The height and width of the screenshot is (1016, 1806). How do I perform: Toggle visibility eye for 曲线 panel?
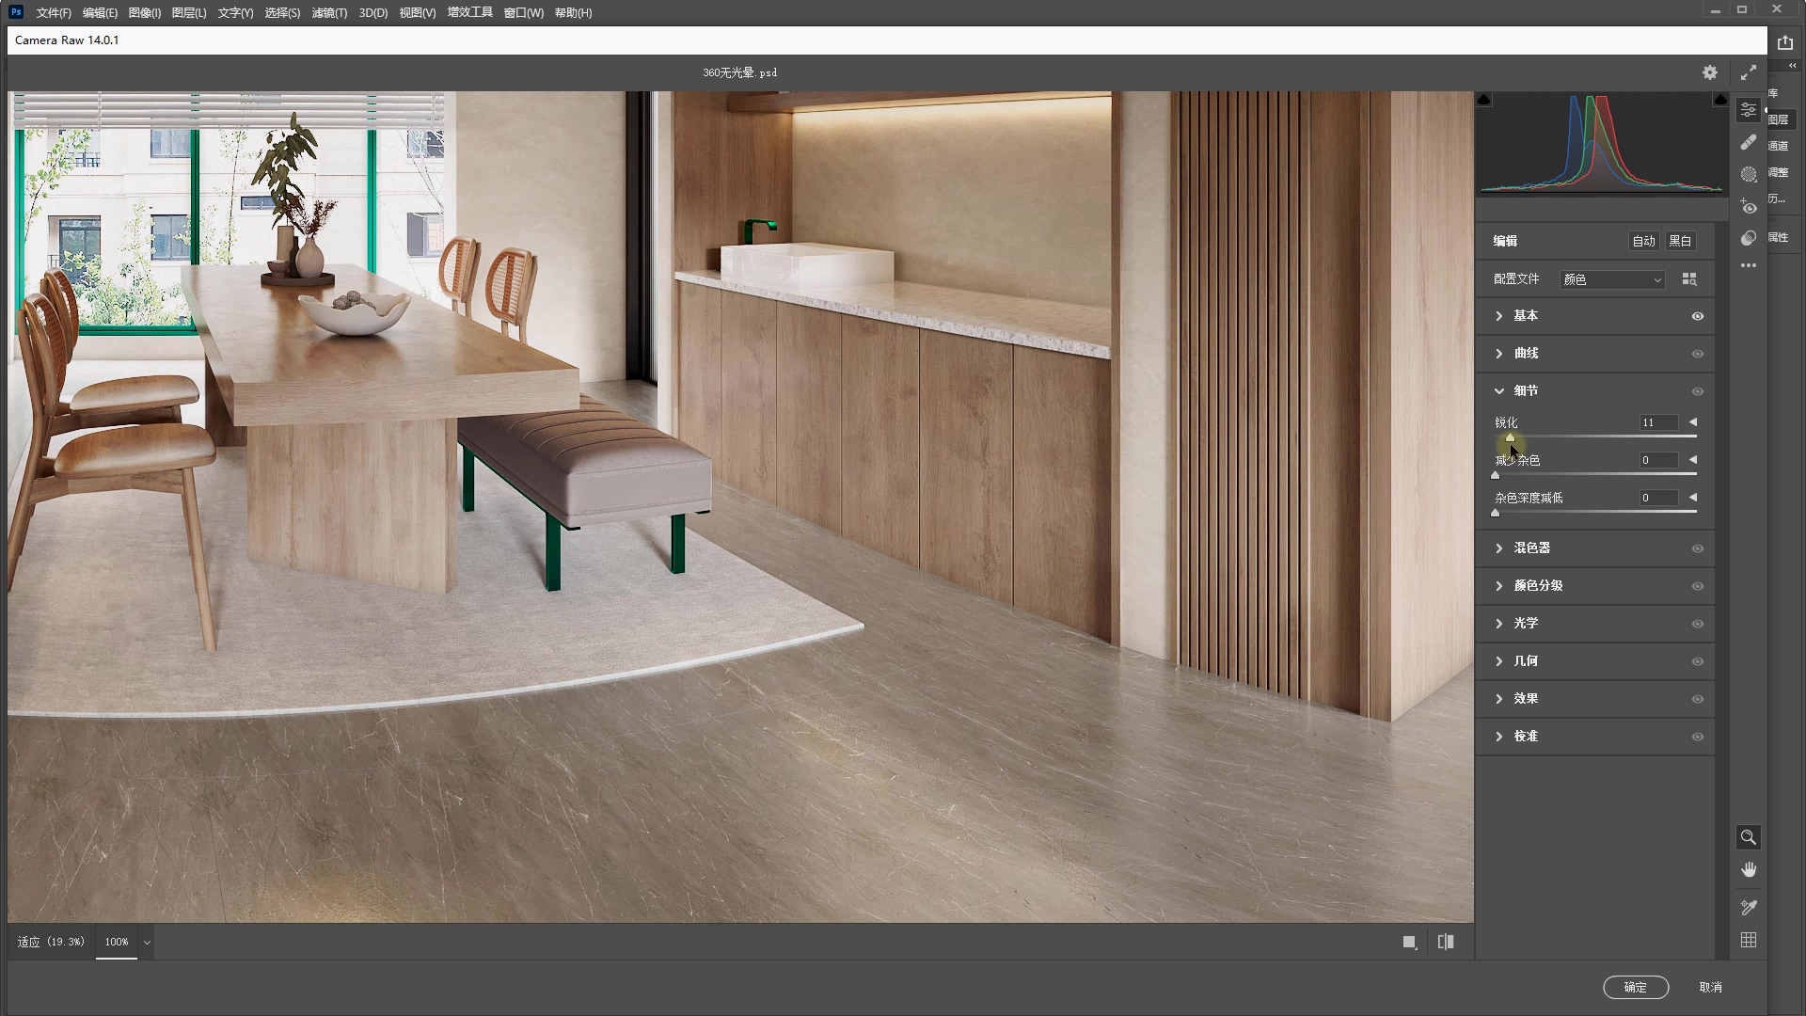[1697, 354]
